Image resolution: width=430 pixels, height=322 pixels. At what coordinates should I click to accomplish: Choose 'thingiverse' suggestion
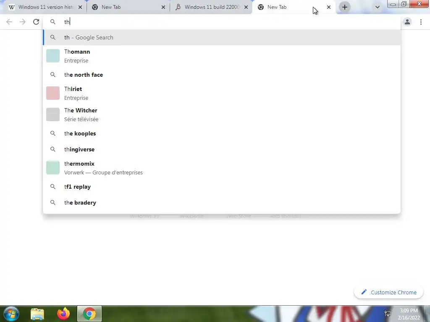pos(222,150)
